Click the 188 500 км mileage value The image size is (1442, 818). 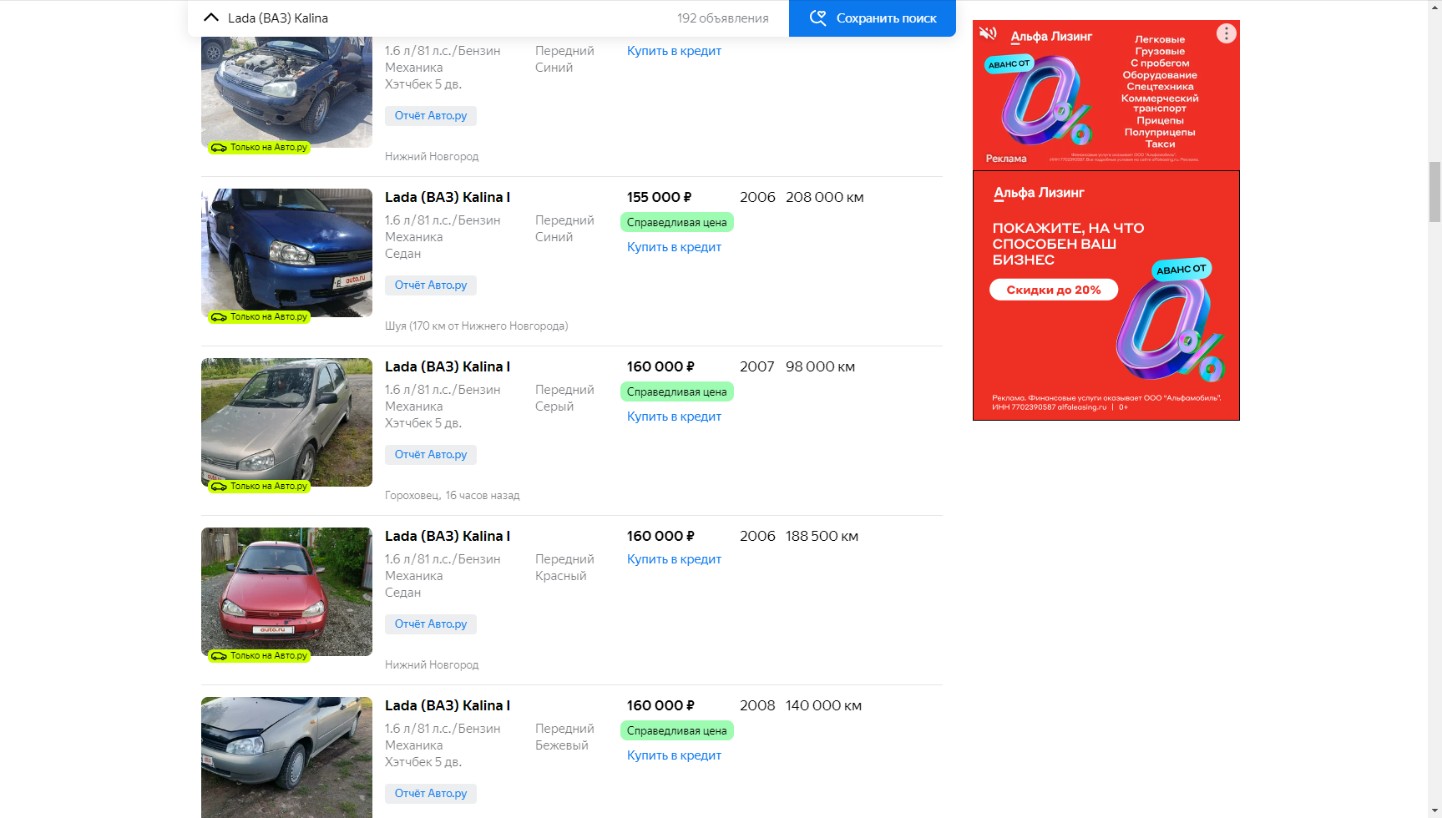coord(822,536)
